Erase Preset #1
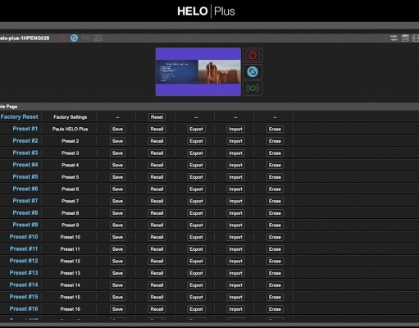 [275, 130]
